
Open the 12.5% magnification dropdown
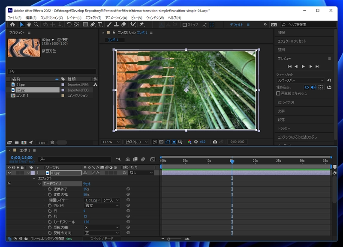[x=111, y=142]
